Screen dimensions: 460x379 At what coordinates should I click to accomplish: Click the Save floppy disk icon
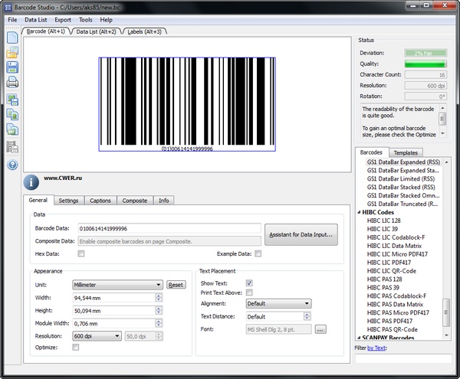[12, 68]
